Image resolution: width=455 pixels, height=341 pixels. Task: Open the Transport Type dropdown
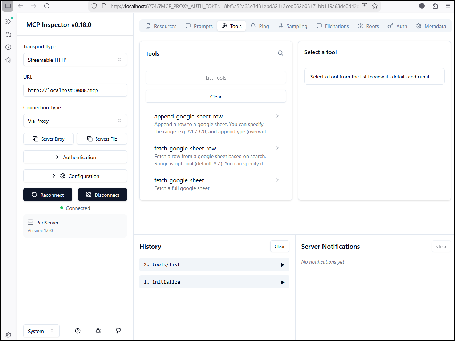pos(75,60)
